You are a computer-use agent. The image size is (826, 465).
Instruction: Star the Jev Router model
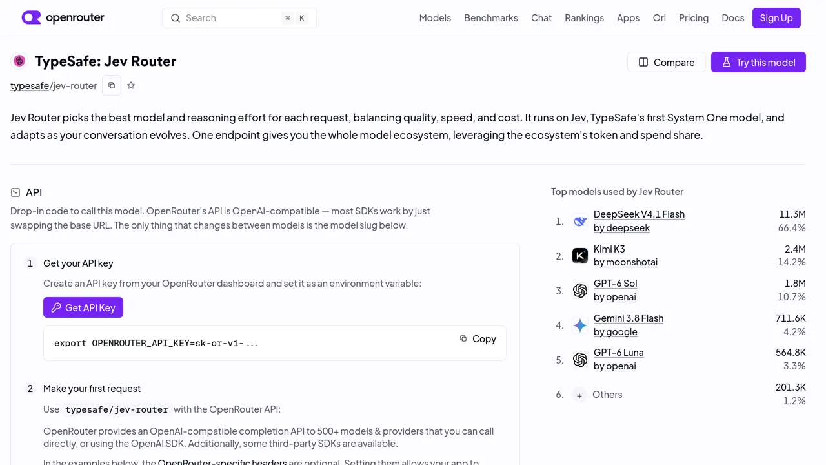131,85
